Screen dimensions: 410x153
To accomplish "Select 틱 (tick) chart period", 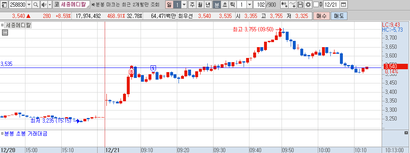I will point(232,5).
